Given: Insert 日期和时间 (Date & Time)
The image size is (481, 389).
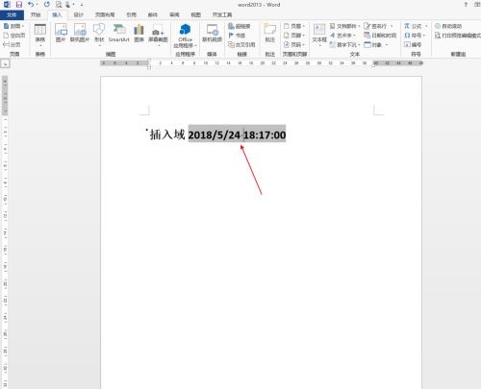Looking at the screenshot, I should point(380,36).
